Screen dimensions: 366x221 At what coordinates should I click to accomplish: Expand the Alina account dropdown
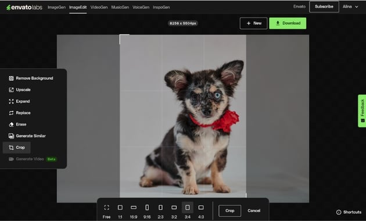(350, 6)
